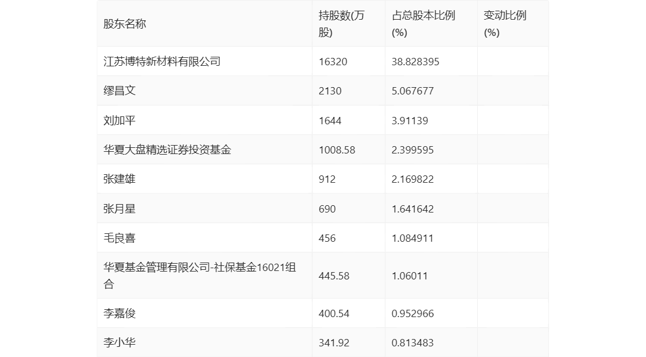
Task: Select shareholder 缪昌文
Action: [119, 91]
